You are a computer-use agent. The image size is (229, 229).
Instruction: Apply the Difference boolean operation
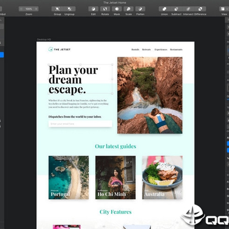click(200, 9)
